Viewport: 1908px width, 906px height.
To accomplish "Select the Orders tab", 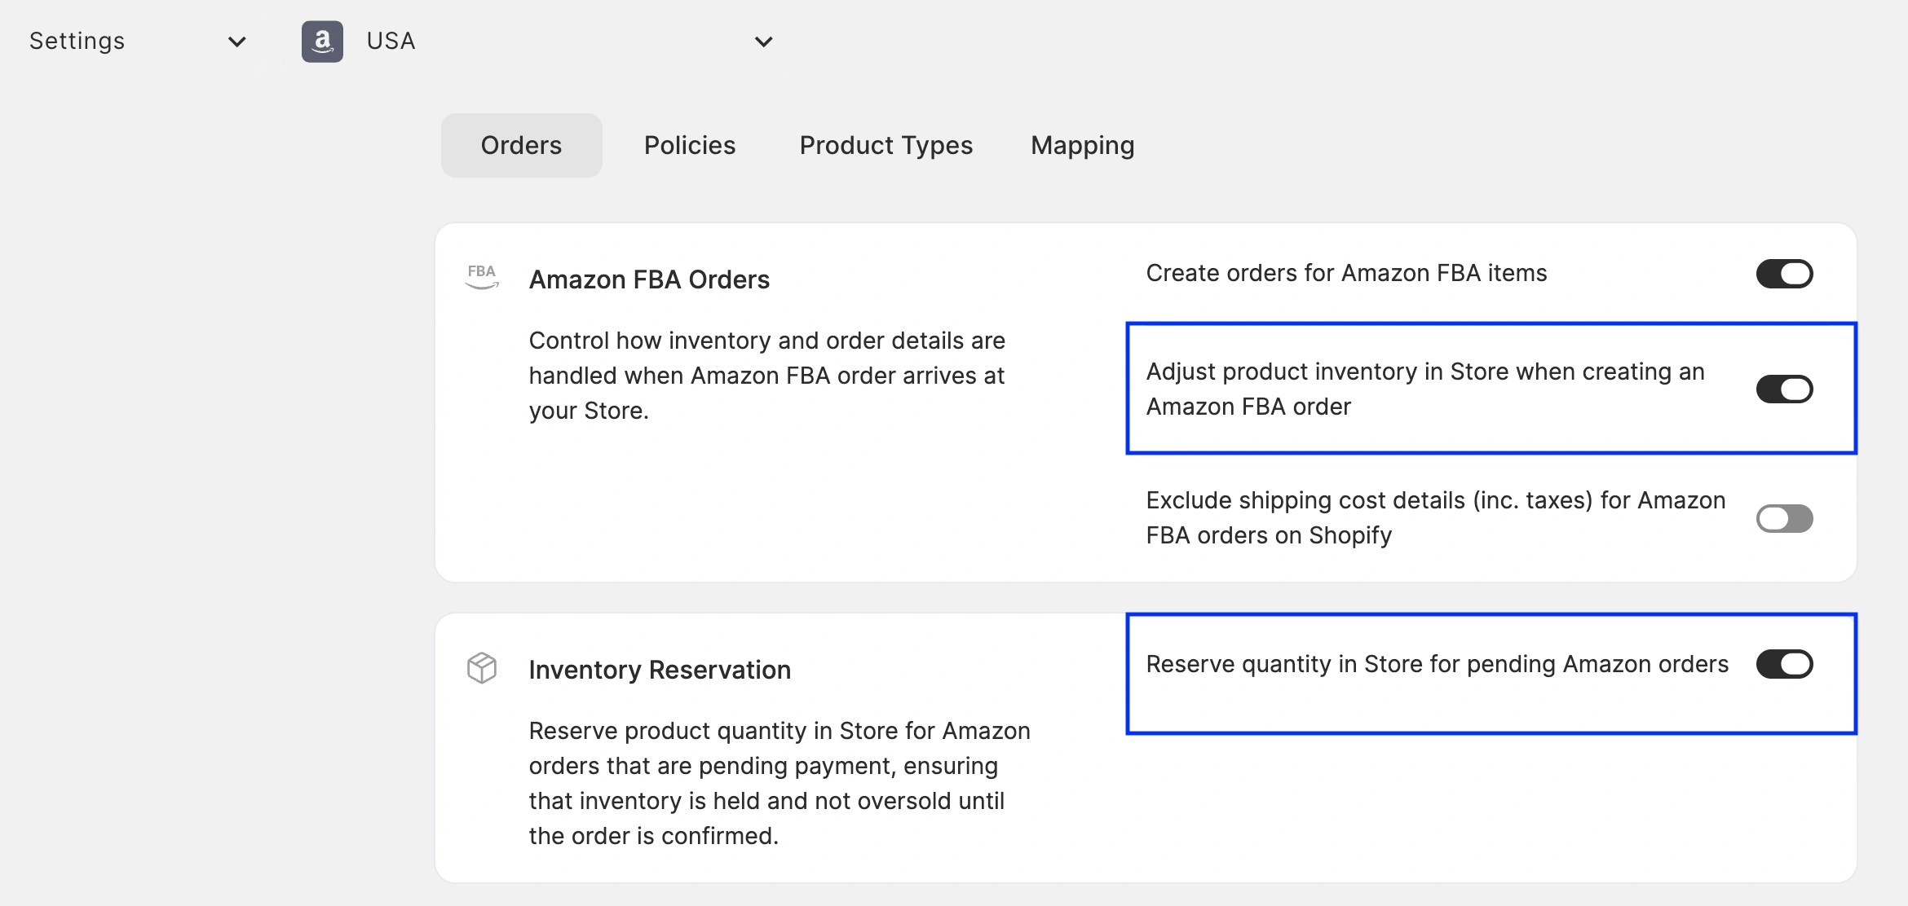I will 521,145.
